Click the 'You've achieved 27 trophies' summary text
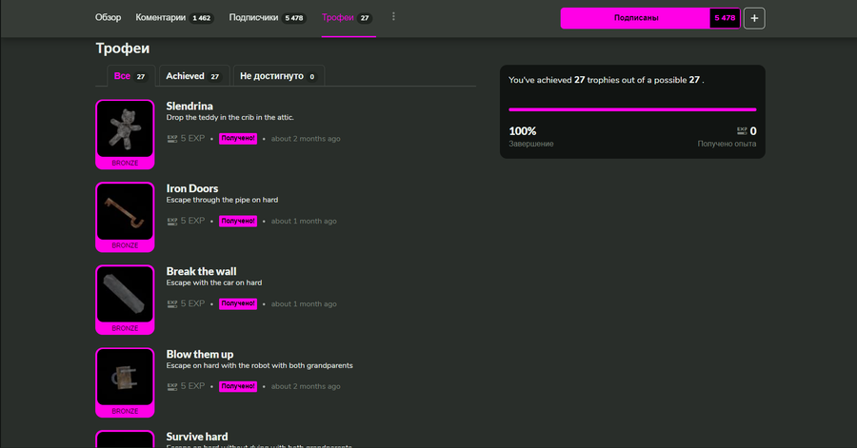 [x=607, y=80]
